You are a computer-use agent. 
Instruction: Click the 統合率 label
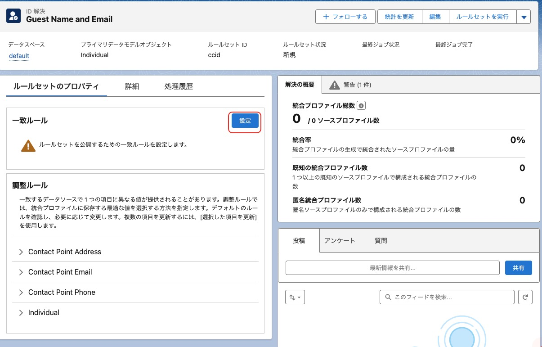click(x=302, y=140)
